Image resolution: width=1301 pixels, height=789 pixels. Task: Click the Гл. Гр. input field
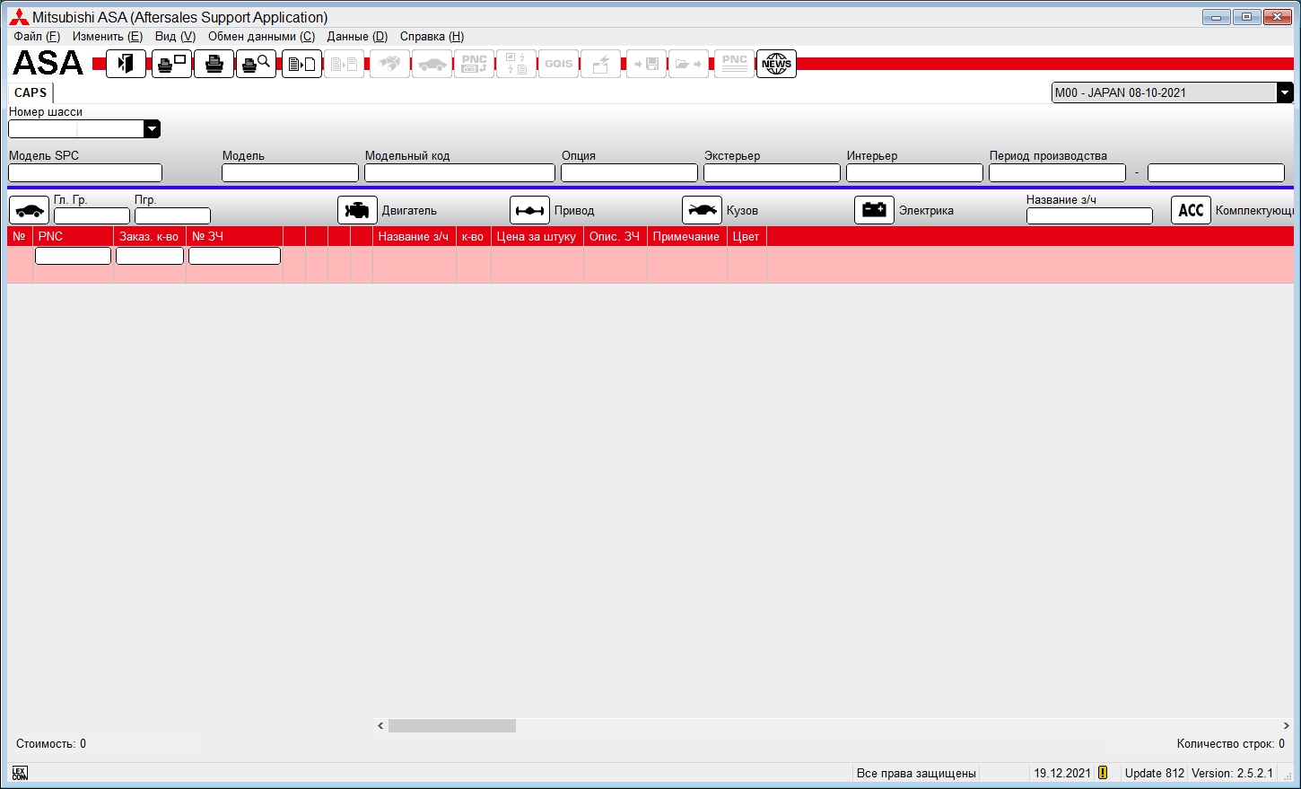(x=92, y=216)
